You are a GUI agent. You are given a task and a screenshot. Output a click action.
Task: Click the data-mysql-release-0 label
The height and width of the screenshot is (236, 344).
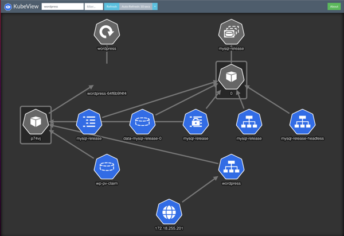[x=142, y=138]
